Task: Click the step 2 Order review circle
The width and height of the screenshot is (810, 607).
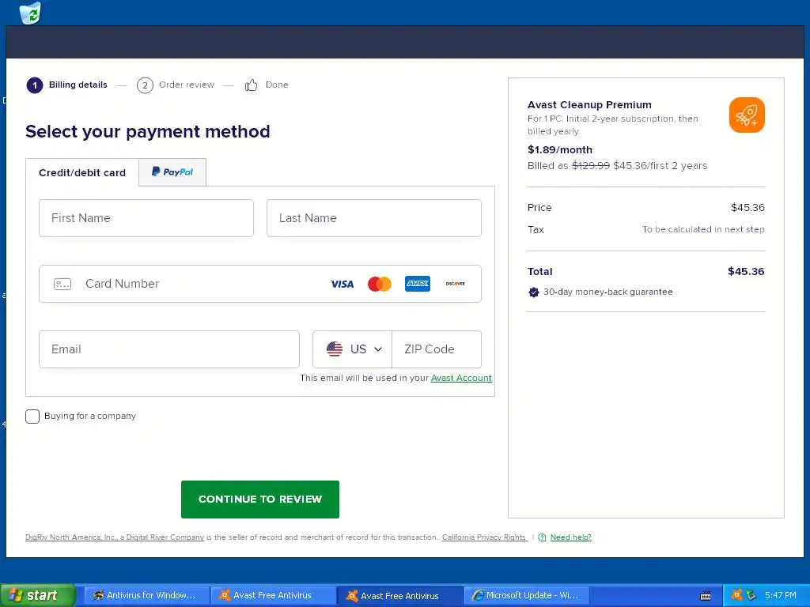Action: 145,85
